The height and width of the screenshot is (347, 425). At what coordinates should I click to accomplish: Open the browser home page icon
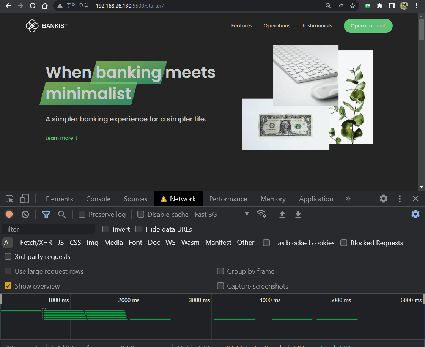point(45,6)
